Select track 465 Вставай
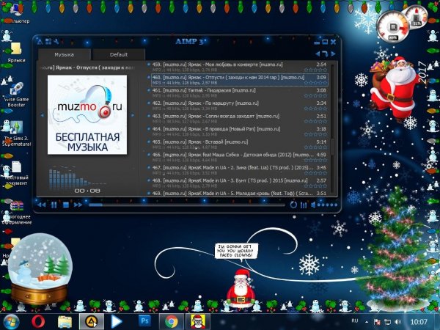 [x=239, y=144]
